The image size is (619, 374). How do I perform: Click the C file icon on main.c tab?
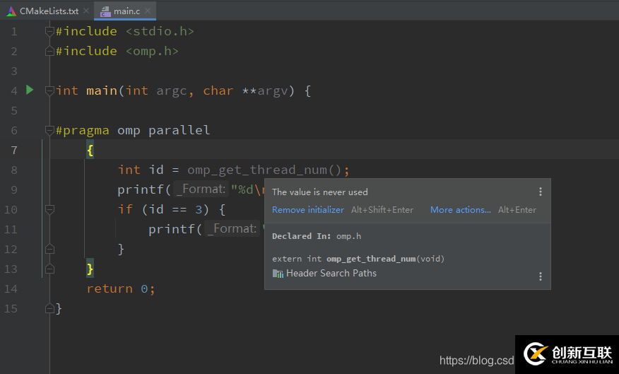tap(105, 11)
